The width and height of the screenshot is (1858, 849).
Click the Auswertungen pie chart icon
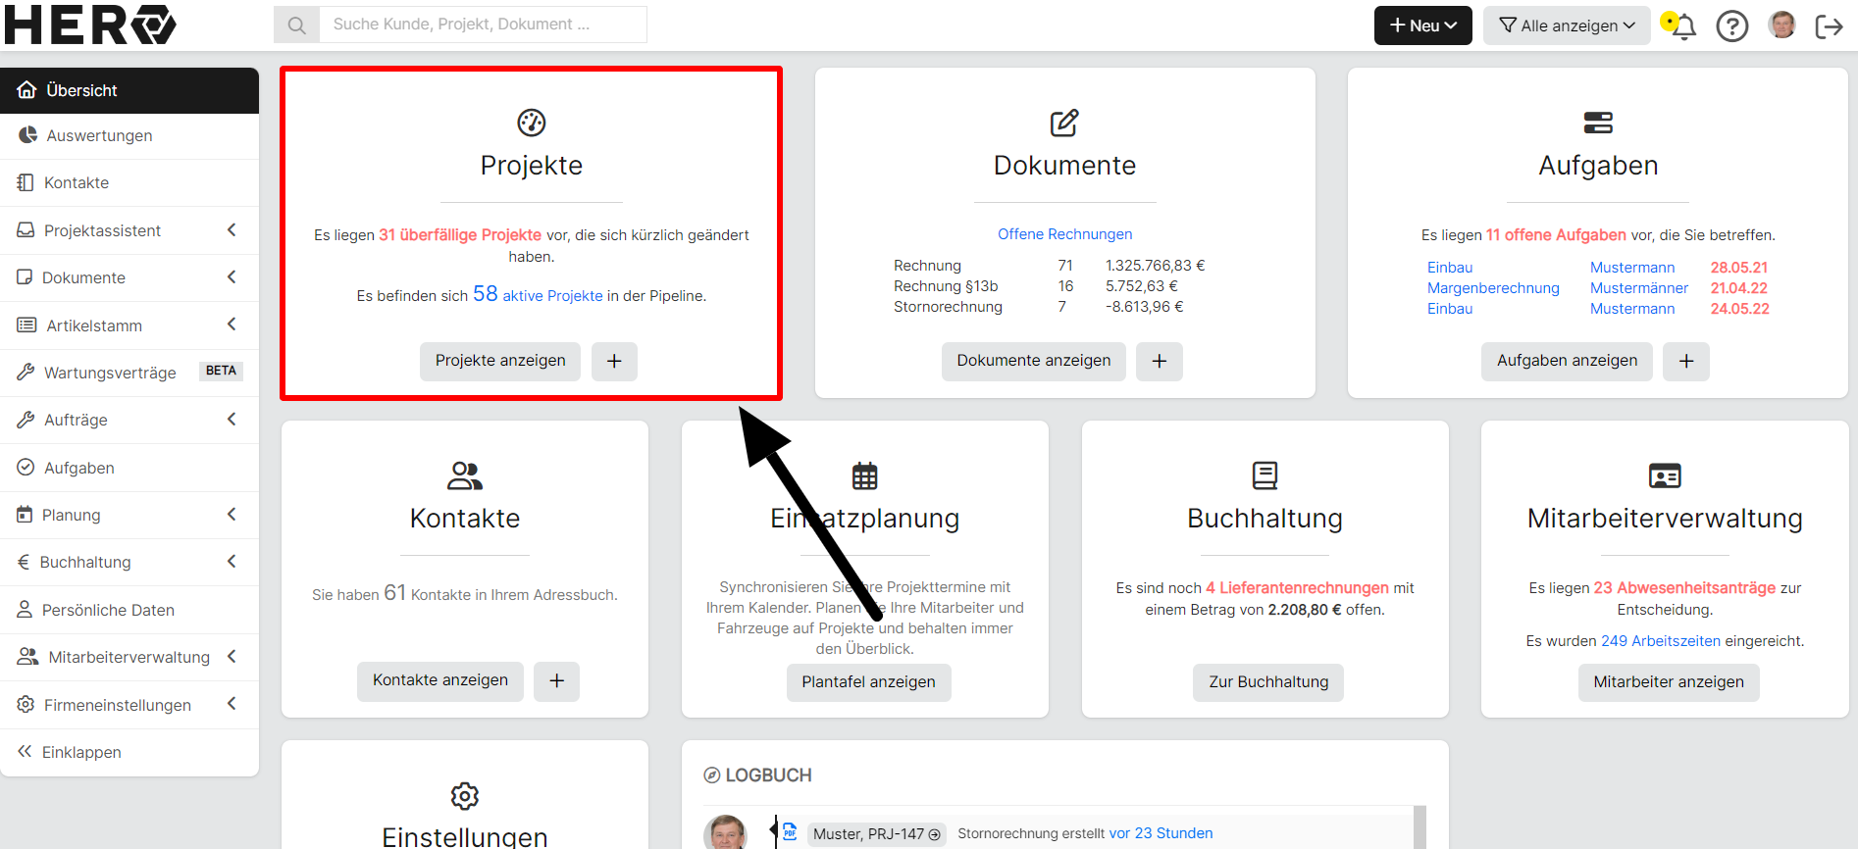tap(27, 134)
